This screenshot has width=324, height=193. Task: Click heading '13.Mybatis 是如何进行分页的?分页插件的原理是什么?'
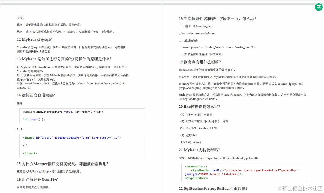(x=64, y=59)
